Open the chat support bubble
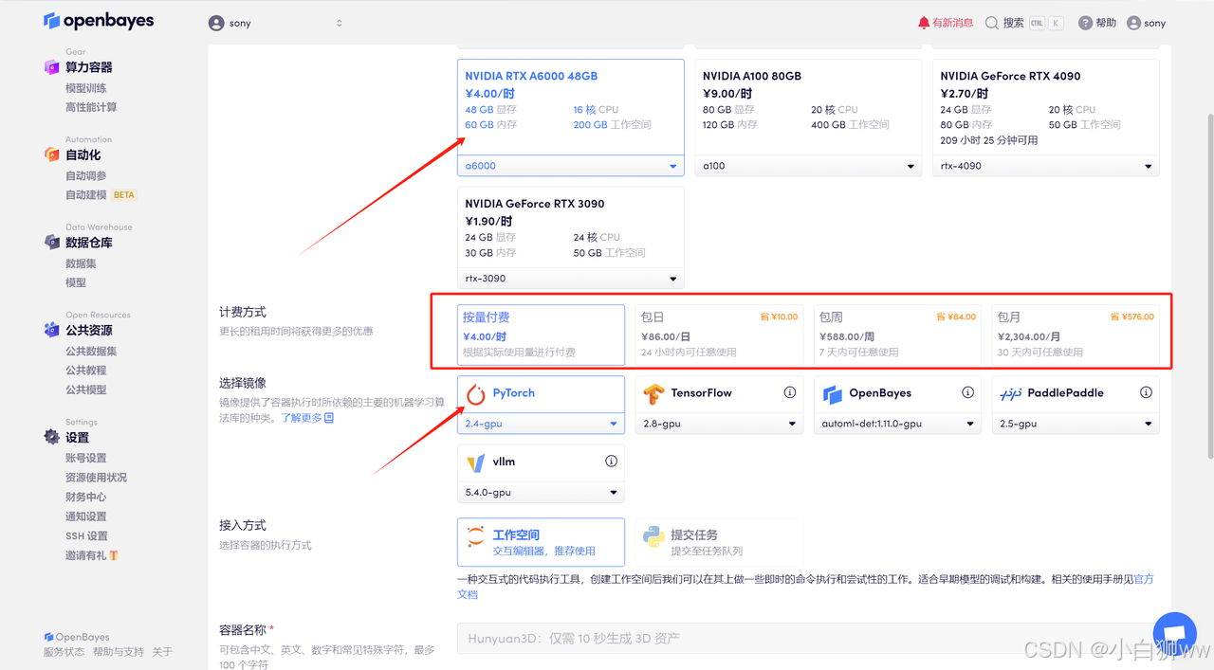Screen dimensions: 1214x670 pos(1174,634)
